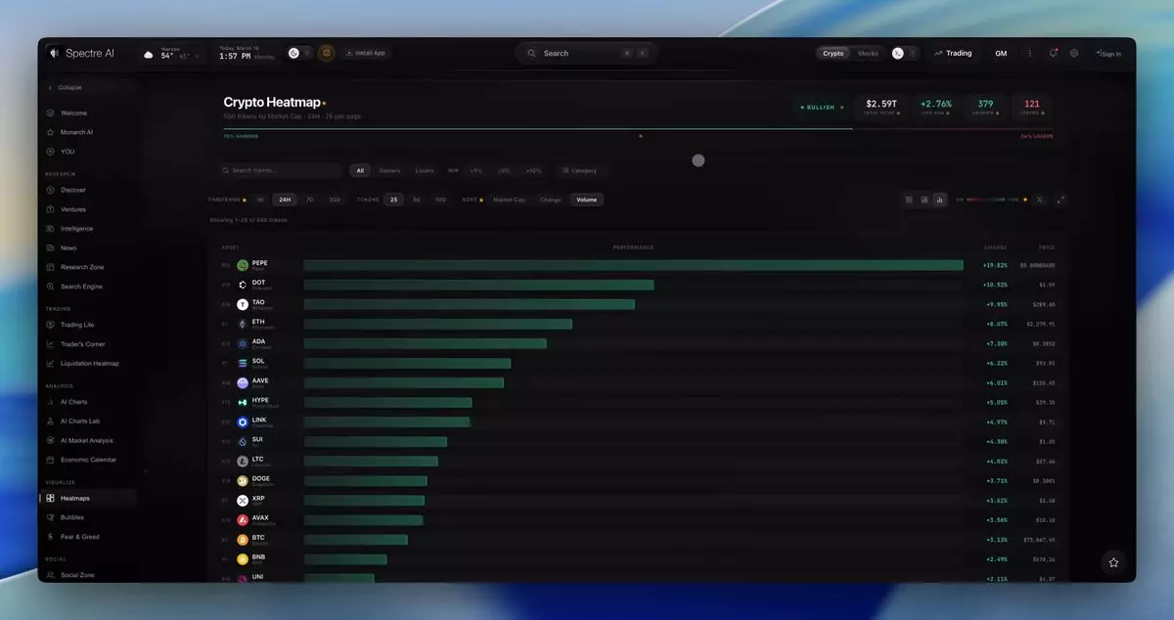Open AI Charts Lab

(x=82, y=421)
